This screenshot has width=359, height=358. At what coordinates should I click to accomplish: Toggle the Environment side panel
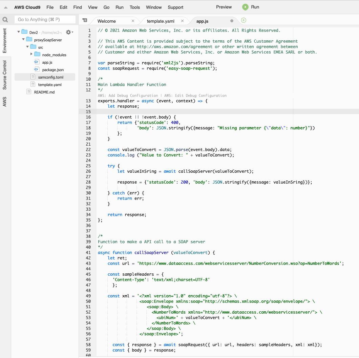(x=5, y=41)
